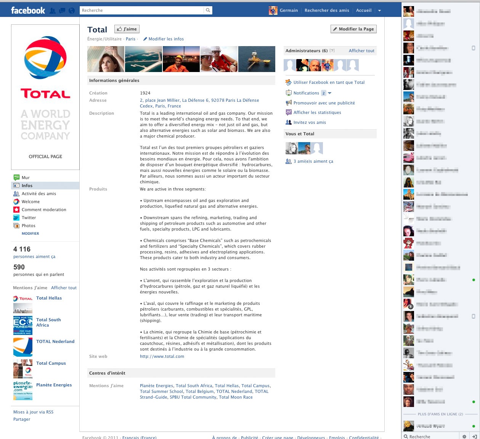Click the people icon for Invitez vos amis

pos(289,122)
